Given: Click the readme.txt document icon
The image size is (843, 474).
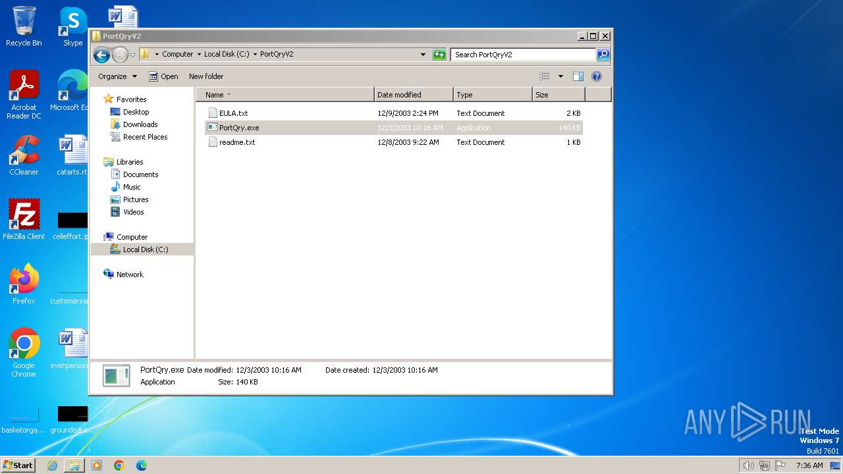Looking at the screenshot, I should 213,142.
